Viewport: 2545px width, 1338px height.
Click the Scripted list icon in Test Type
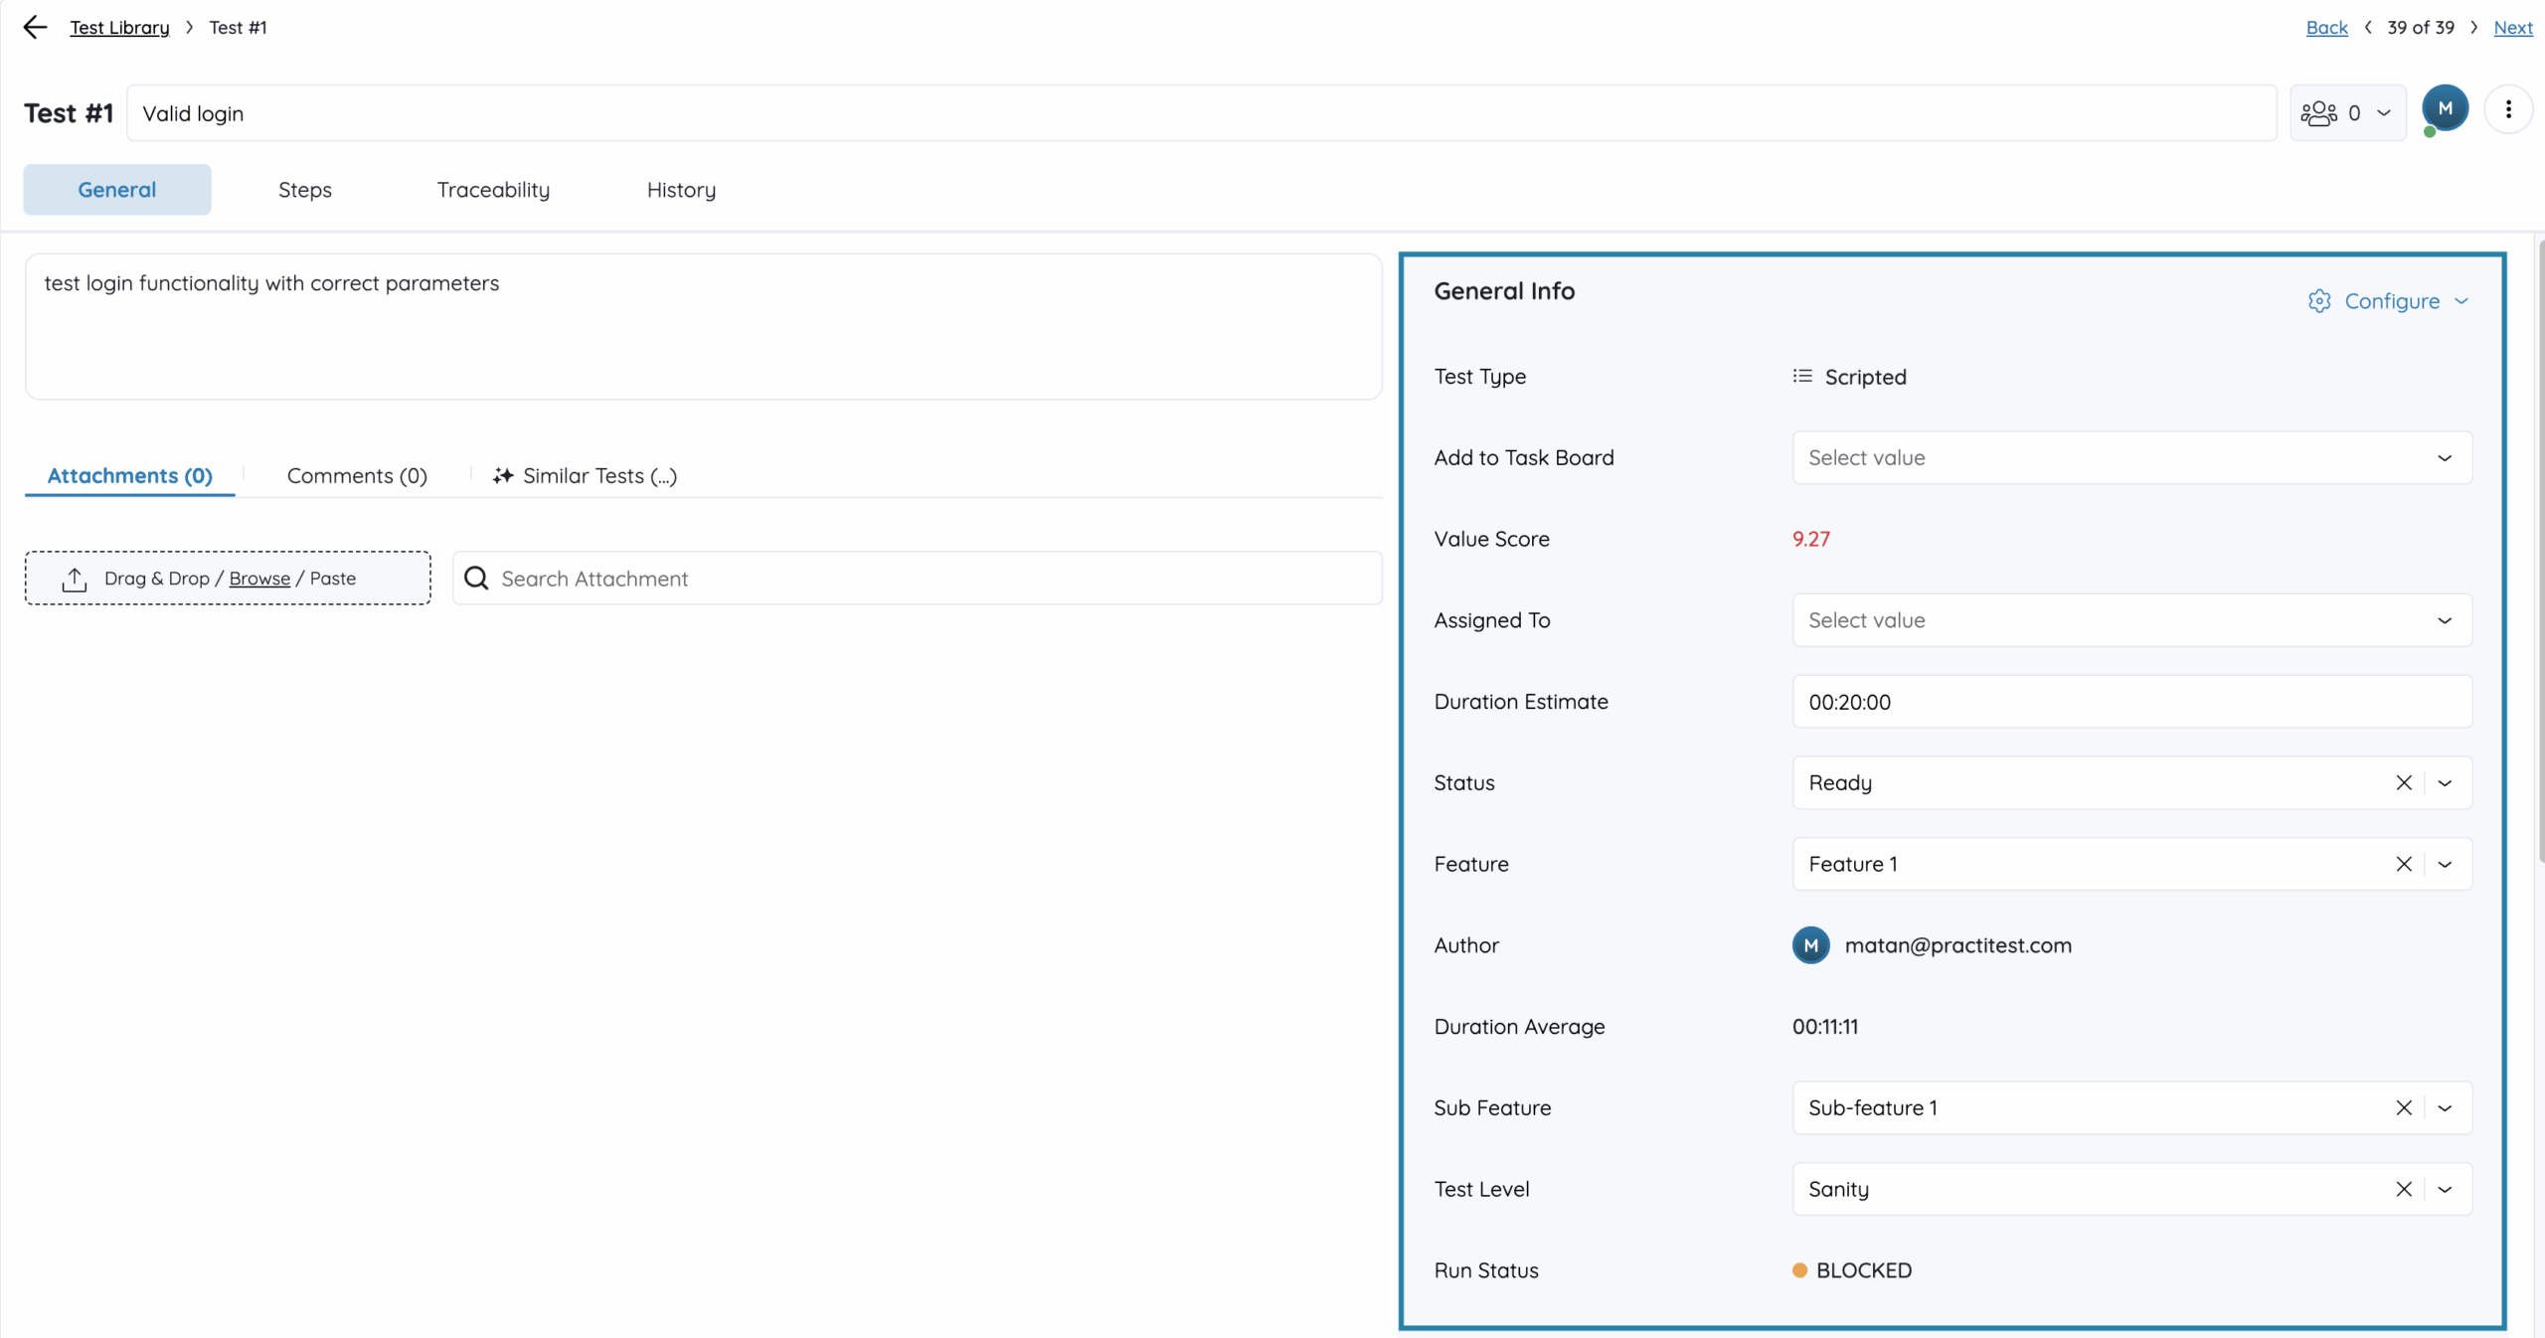click(x=1802, y=377)
